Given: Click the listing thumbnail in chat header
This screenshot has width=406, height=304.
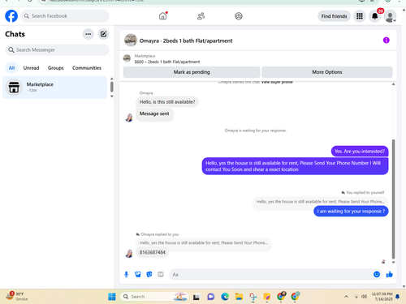Looking at the screenshot, I should [131, 41].
